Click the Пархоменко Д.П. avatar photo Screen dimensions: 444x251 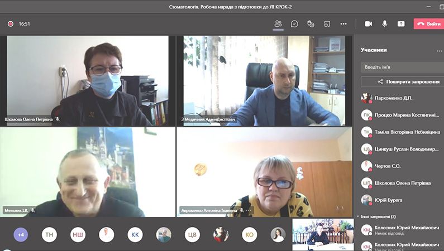366,98
